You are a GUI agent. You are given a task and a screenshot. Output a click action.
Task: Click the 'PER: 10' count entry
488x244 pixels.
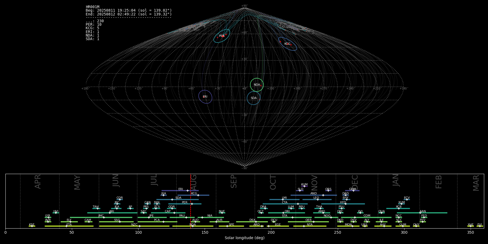click(x=94, y=25)
